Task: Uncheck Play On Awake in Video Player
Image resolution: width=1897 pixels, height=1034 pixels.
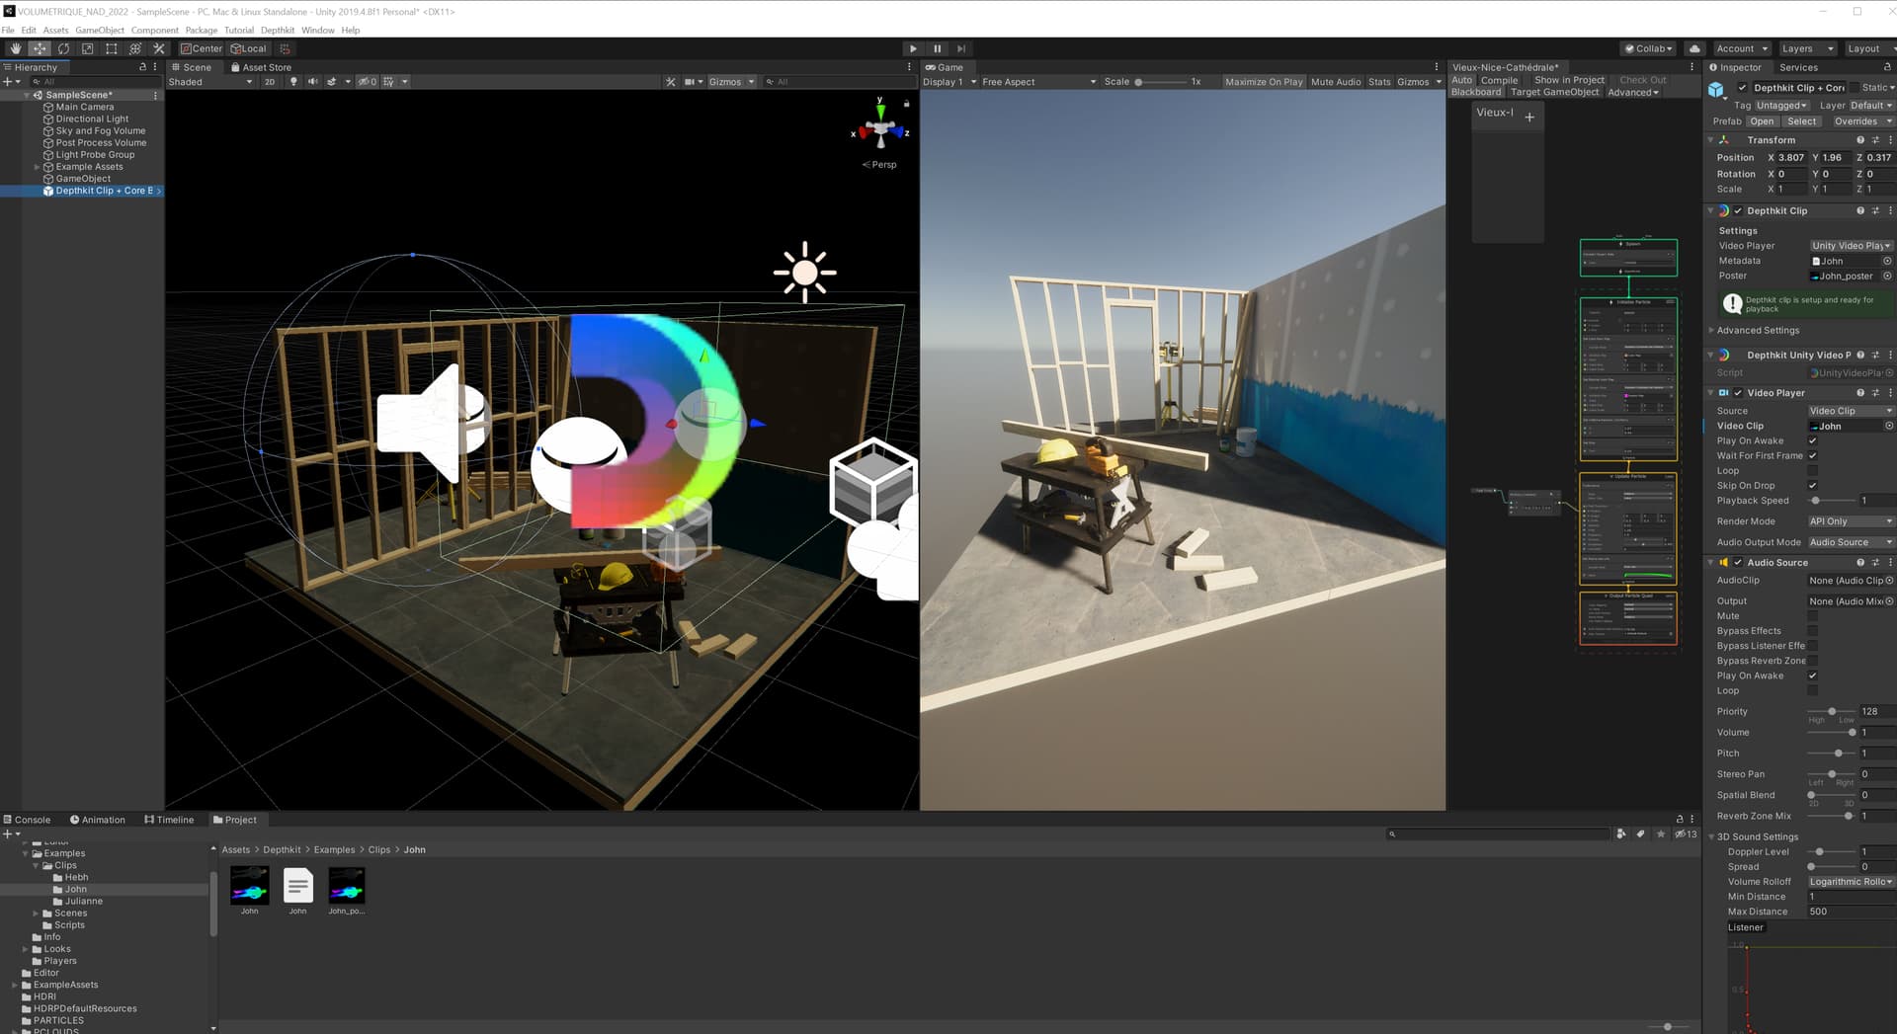Action: (1812, 441)
